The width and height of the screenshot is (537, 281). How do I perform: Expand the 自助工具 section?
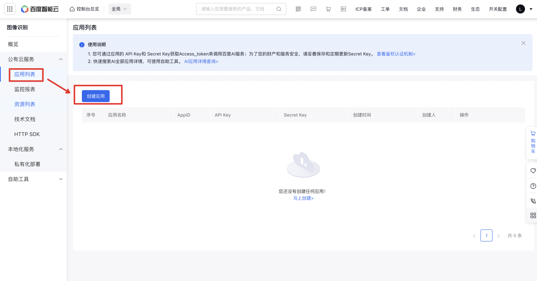61,179
